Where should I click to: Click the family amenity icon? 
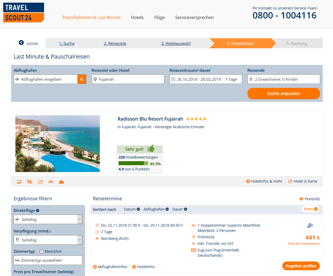tap(30, 182)
